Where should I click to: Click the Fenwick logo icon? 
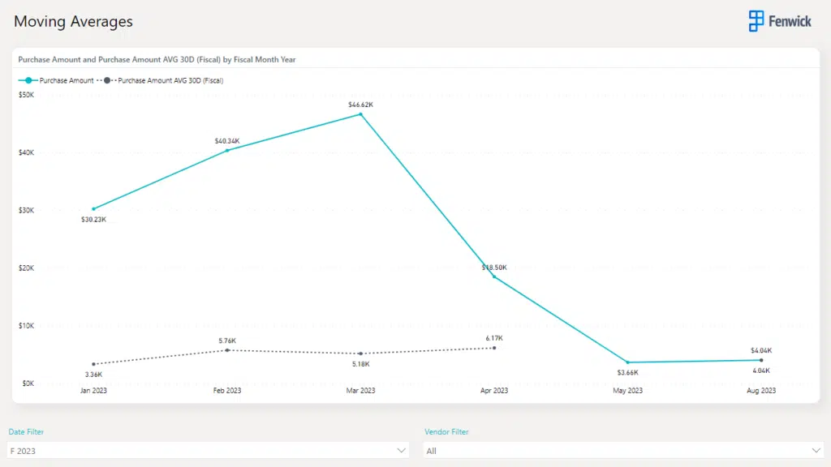[x=756, y=21]
